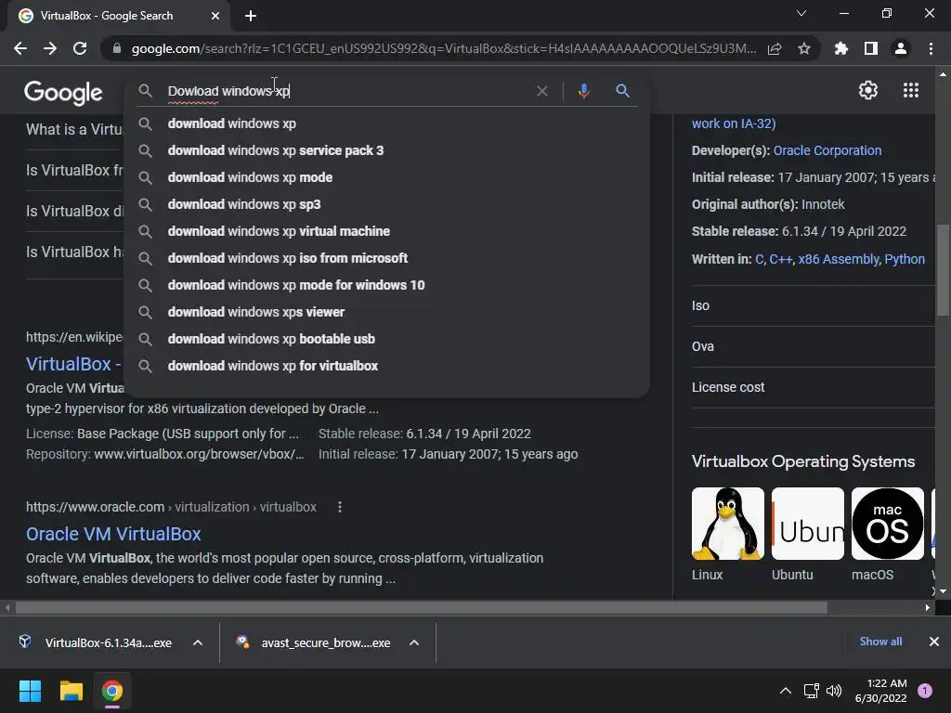The image size is (951, 713).
Task: Close the downloads bar
Action: [x=934, y=642]
